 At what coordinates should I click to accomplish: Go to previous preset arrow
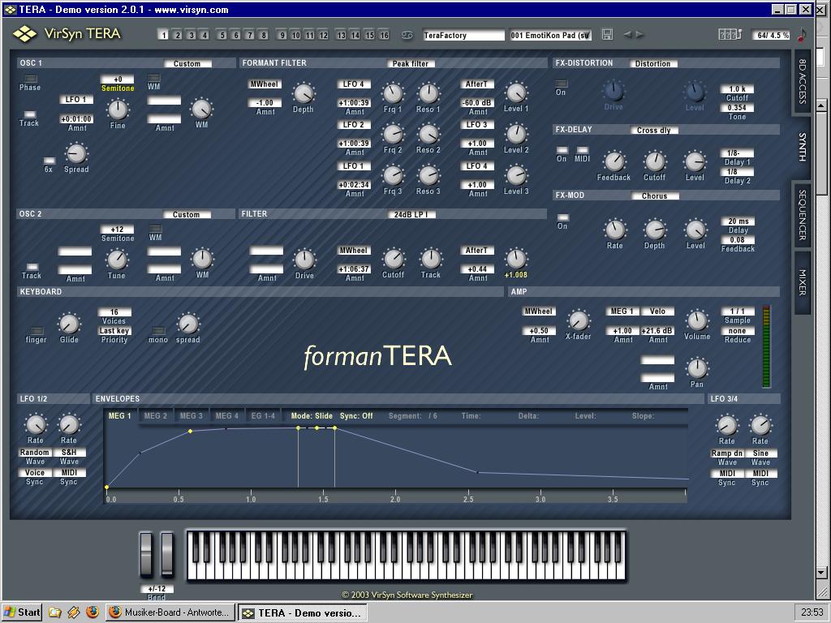pos(627,34)
